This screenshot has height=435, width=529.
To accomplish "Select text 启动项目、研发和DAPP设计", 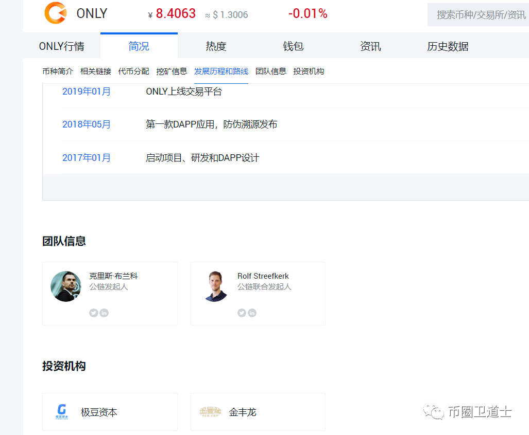I will pos(202,158).
